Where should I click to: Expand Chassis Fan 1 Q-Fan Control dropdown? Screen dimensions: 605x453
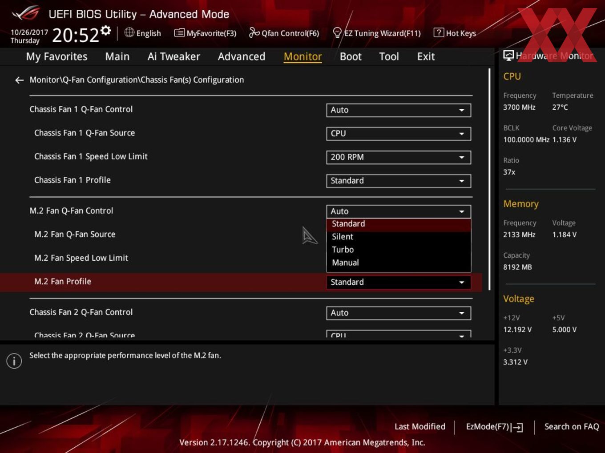point(399,110)
